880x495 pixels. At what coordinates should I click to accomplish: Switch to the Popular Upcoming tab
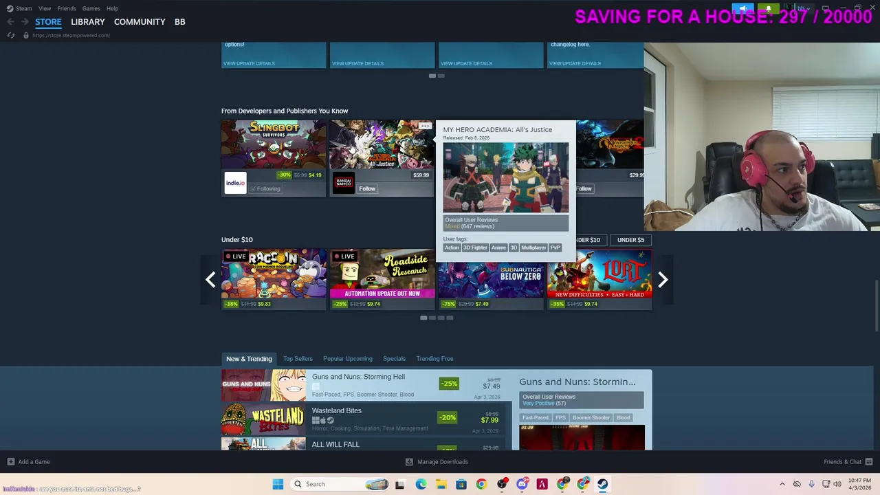[x=348, y=359]
